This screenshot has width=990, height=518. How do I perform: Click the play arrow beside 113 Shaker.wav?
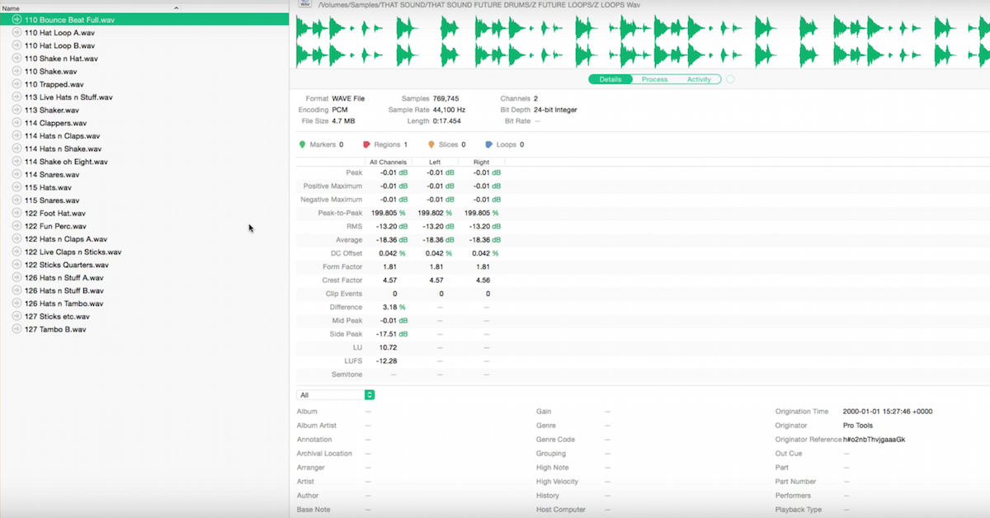pyautogui.click(x=18, y=110)
